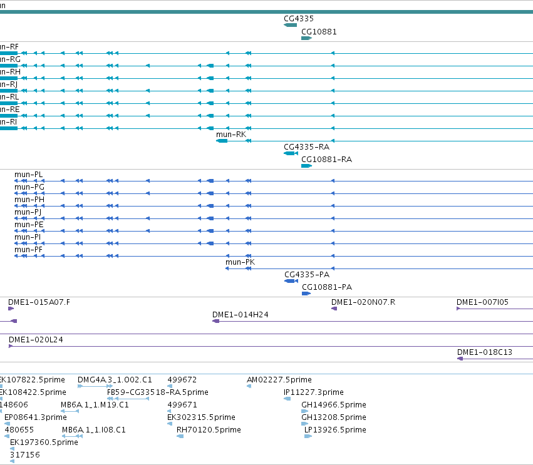The image size is (533, 465).
Task: Click the FB59-CG33518-RA.5prime alignment glyph
Action: [x=128, y=399]
